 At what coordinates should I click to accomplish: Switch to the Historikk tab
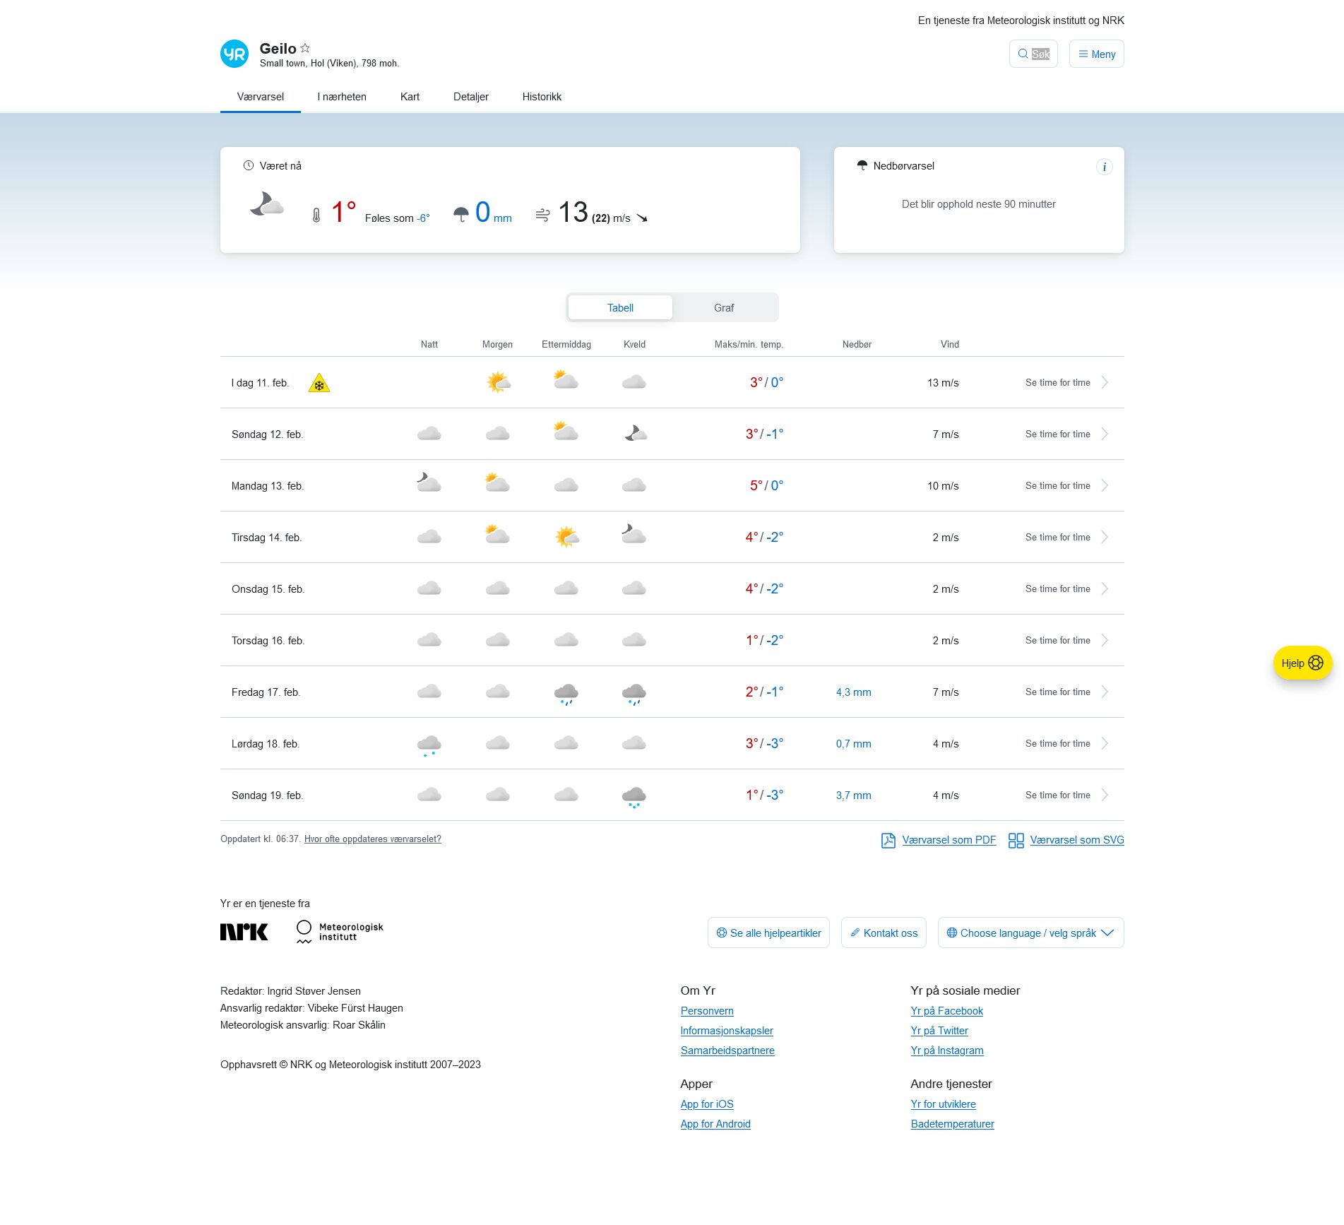[542, 97]
